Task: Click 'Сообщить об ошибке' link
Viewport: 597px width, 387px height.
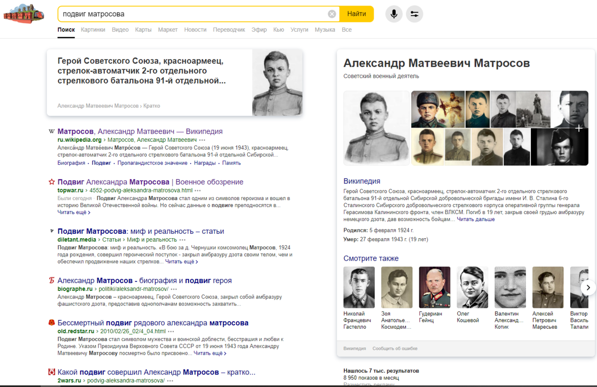Action: click(x=395, y=349)
